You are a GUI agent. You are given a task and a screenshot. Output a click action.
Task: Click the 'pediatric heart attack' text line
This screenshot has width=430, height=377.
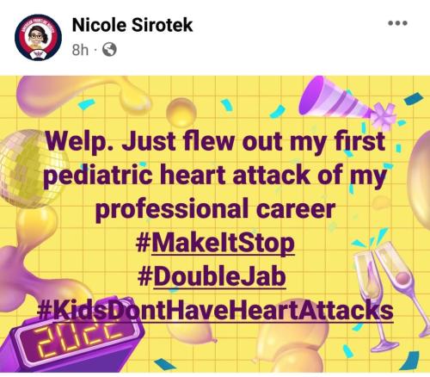click(x=215, y=176)
